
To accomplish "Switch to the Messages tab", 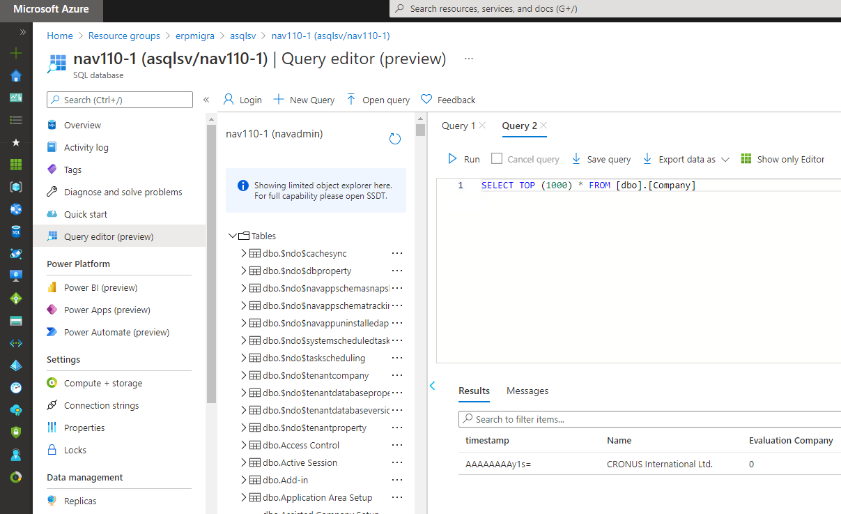I will click(x=527, y=391).
